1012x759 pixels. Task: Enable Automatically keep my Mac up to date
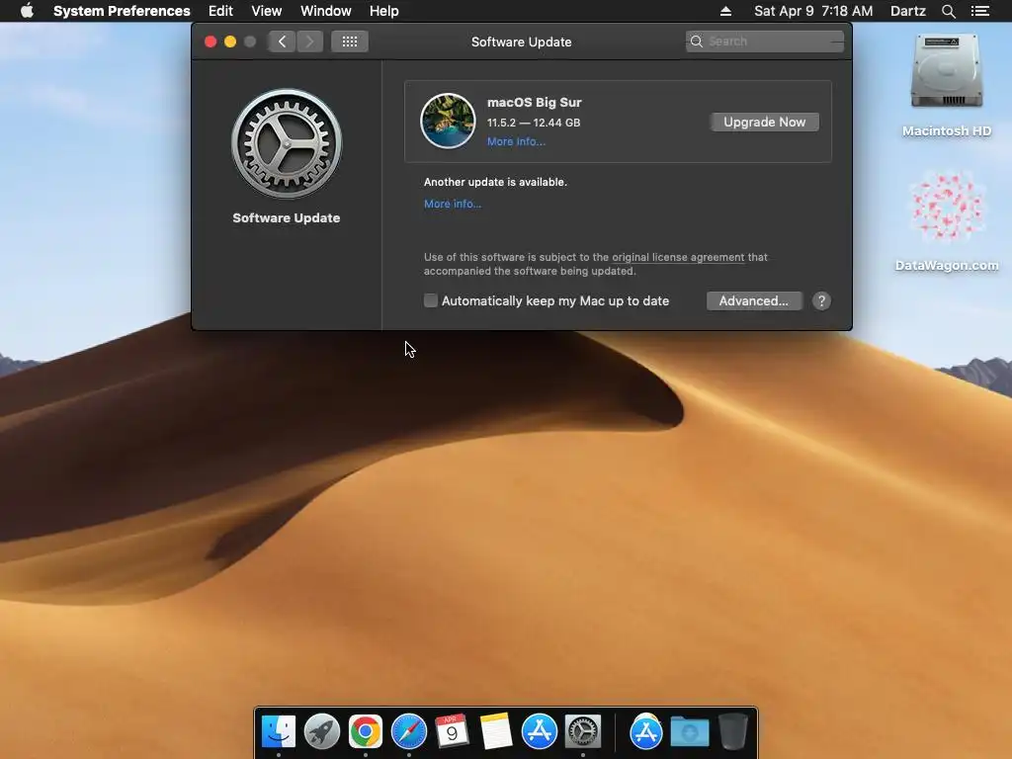coord(431,300)
